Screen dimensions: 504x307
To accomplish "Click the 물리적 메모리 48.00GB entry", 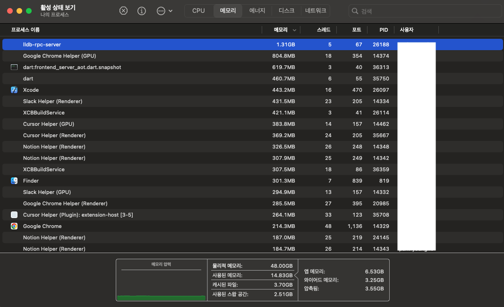I will (x=252, y=266).
